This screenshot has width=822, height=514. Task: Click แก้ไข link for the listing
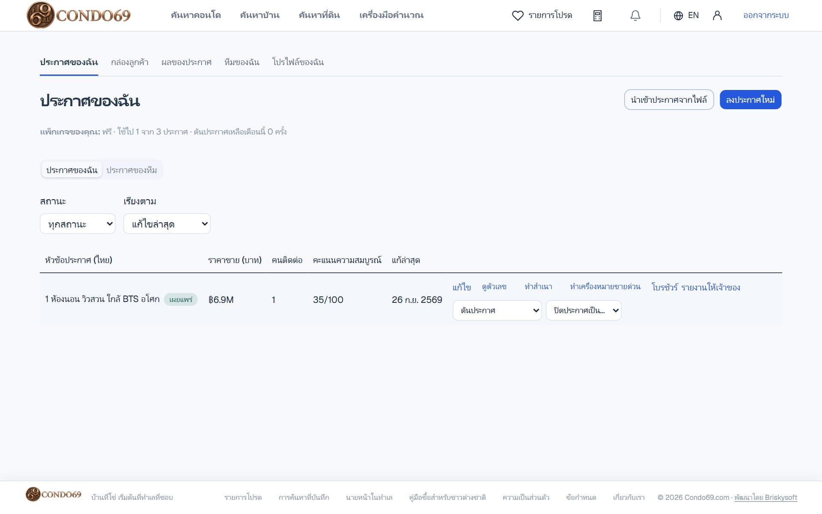coord(462,287)
